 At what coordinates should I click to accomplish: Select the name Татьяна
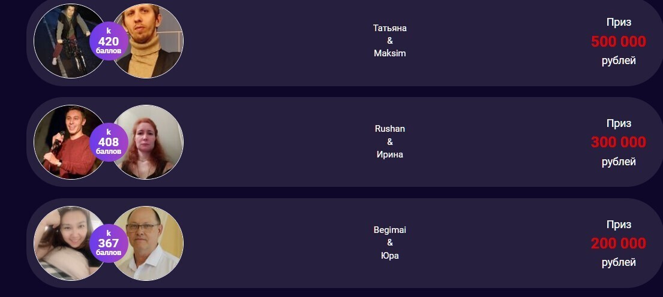(390, 28)
